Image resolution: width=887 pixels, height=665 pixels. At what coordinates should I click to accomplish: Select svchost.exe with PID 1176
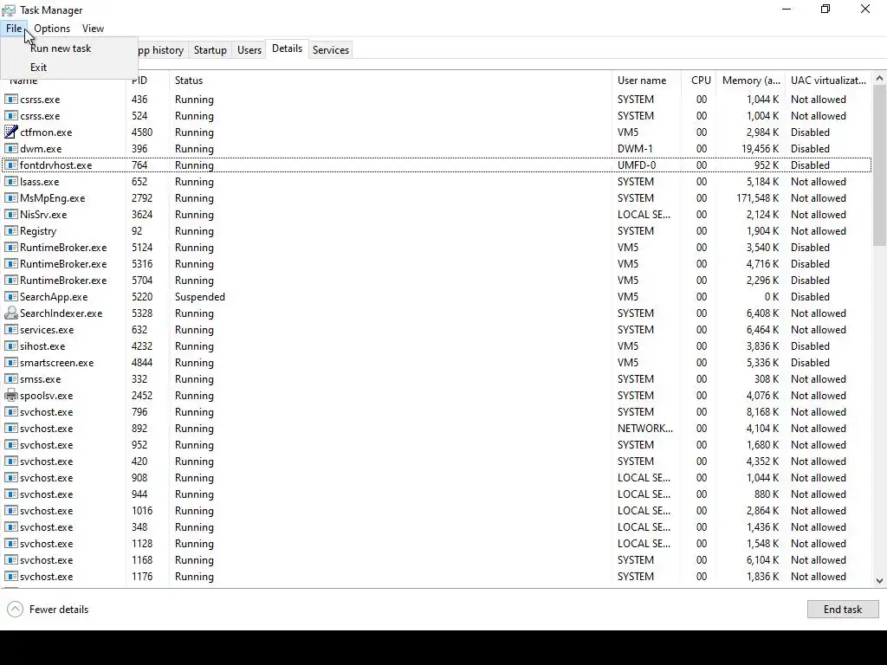coord(437,576)
